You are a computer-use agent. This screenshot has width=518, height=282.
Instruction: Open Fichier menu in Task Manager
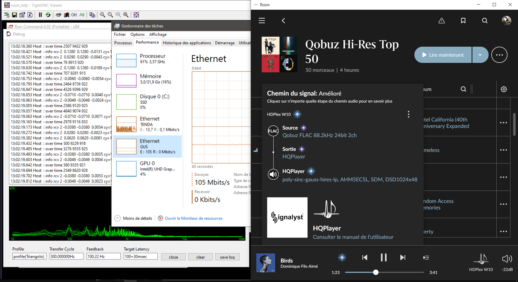[120, 34]
